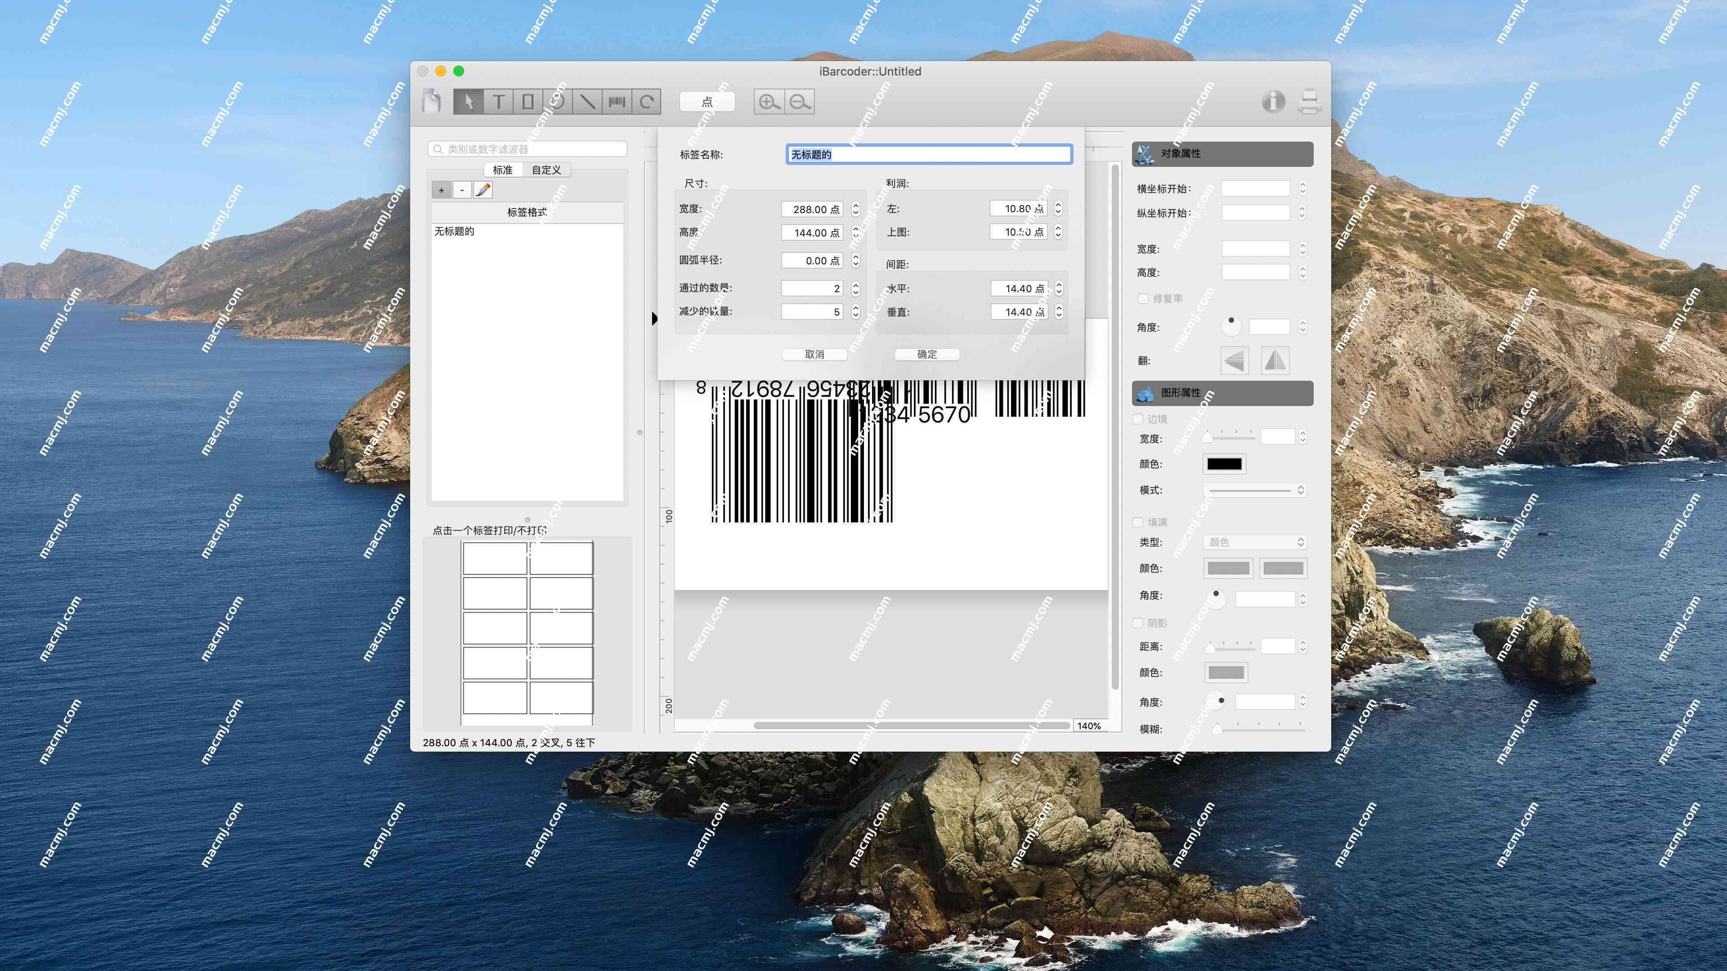Click the 标签格式 column header
The height and width of the screenshot is (971, 1727).
(527, 213)
